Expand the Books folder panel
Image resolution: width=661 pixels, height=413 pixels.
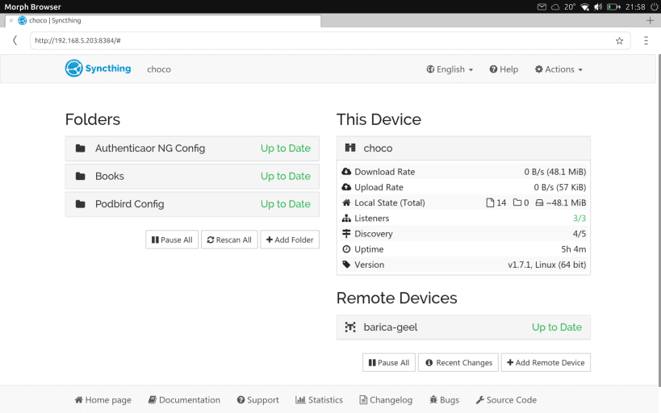(192, 176)
